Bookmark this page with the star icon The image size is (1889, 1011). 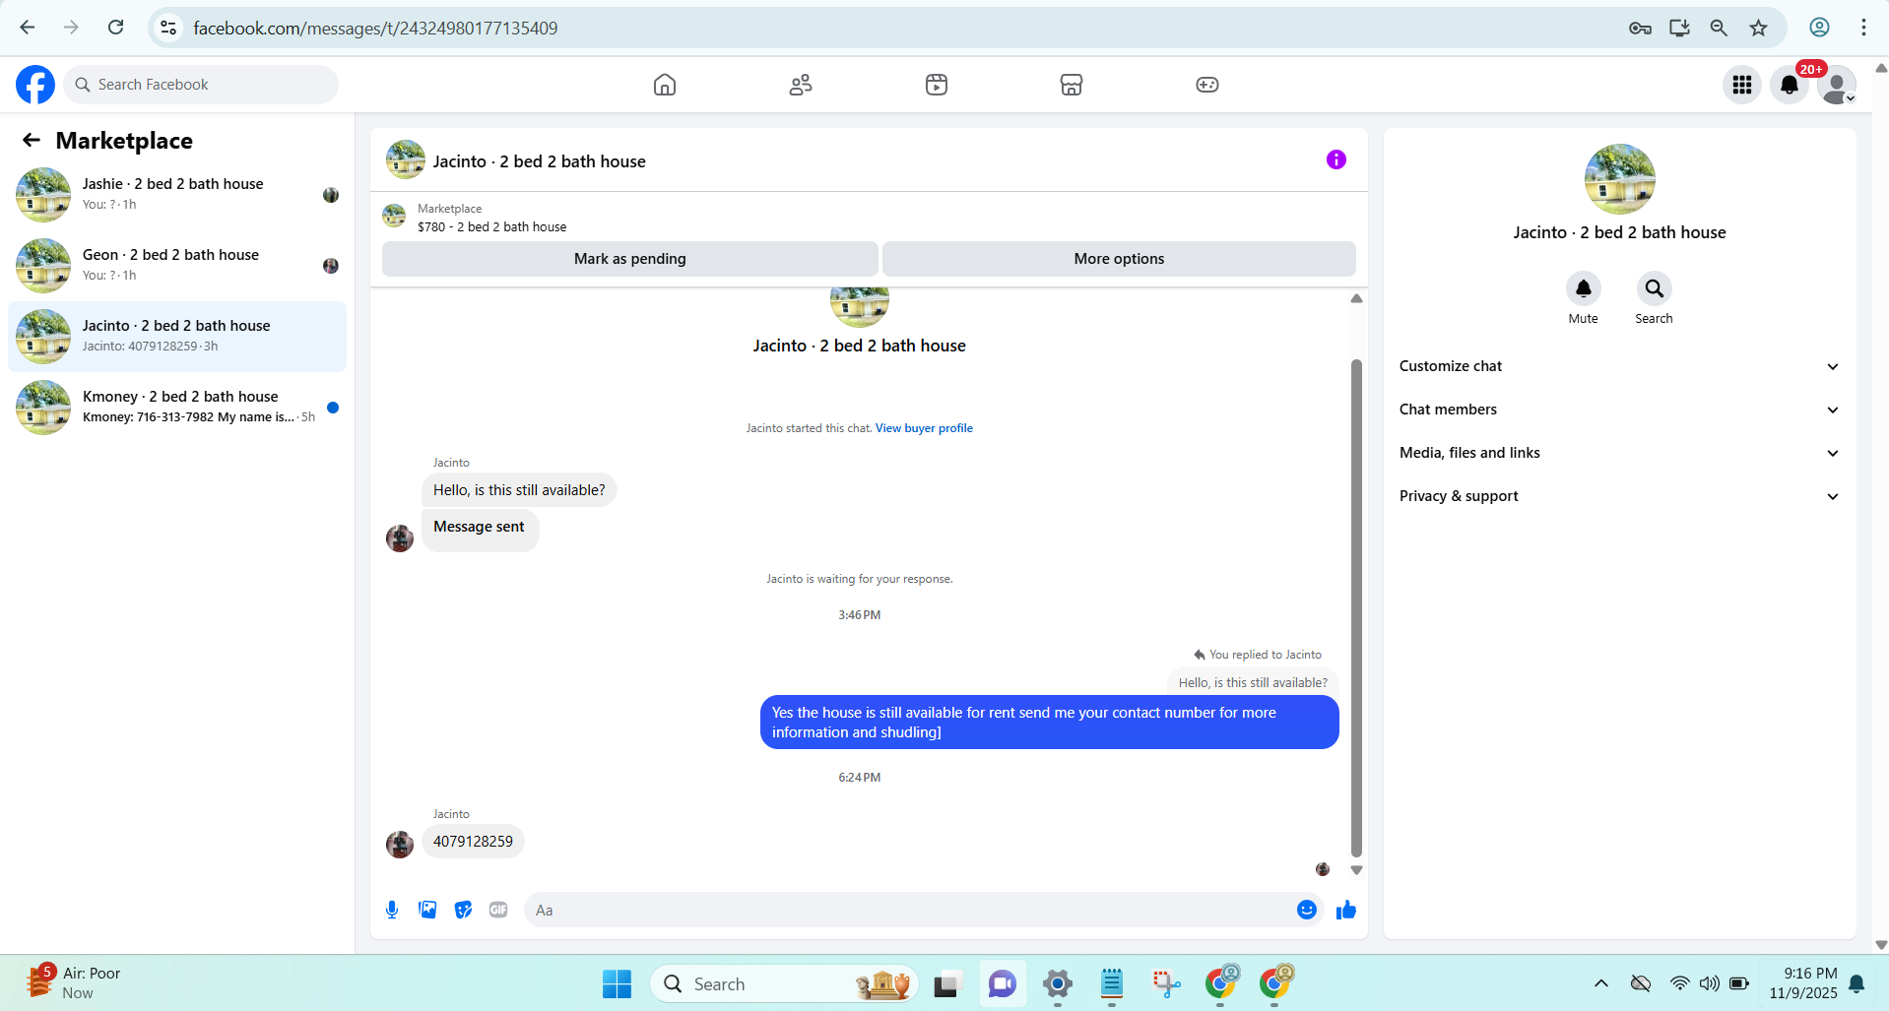coord(1758,28)
